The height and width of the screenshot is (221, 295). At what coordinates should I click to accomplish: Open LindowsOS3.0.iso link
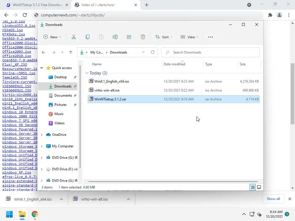click(19, 26)
